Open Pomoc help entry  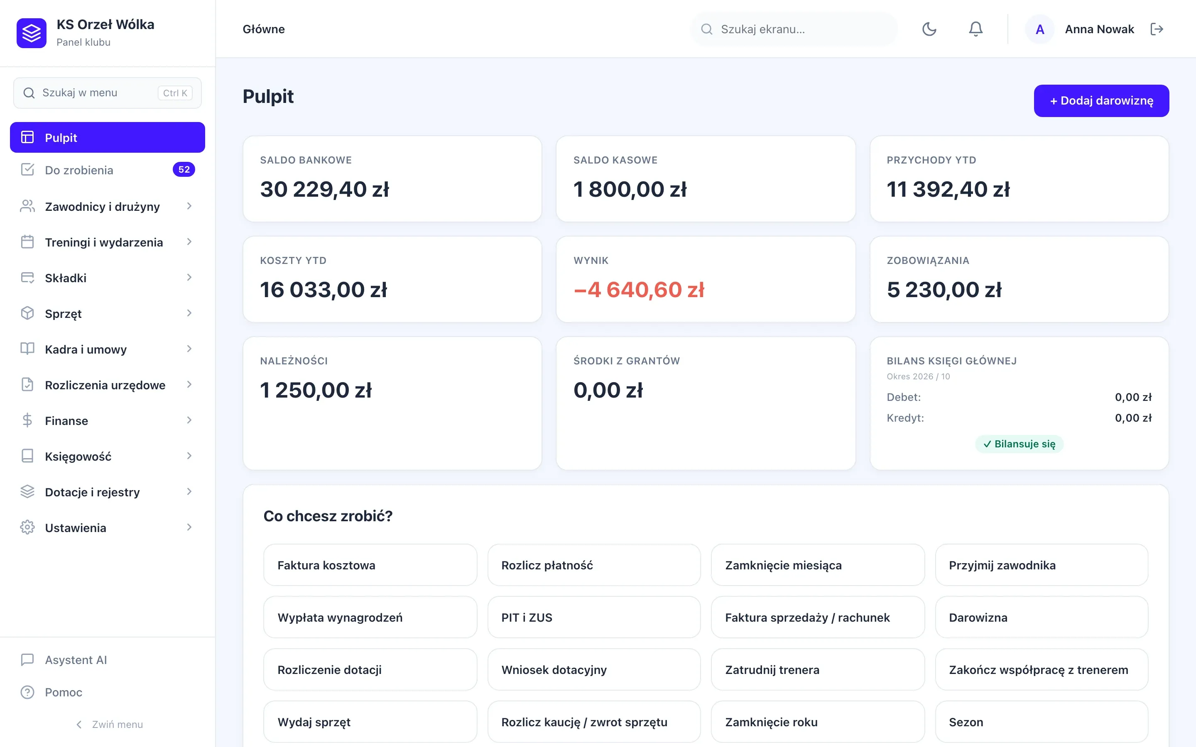(107, 692)
